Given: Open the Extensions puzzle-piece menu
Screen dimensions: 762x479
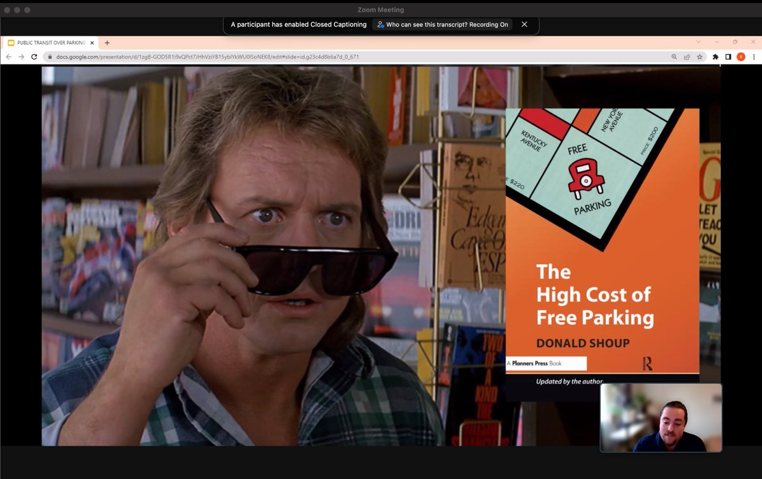Looking at the screenshot, I should (716, 57).
